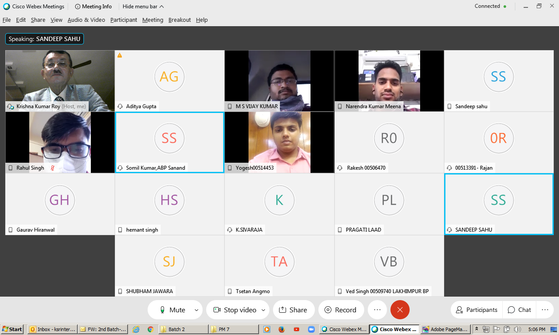Collapse menu bar using Hide menu bar
The width and height of the screenshot is (559, 335).
tap(143, 7)
